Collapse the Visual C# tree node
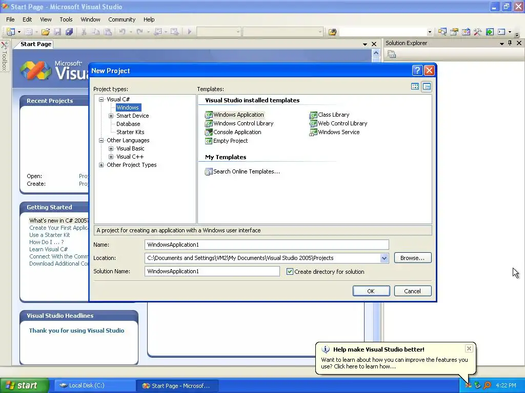This screenshot has width=525, height=393. (102, 99)
